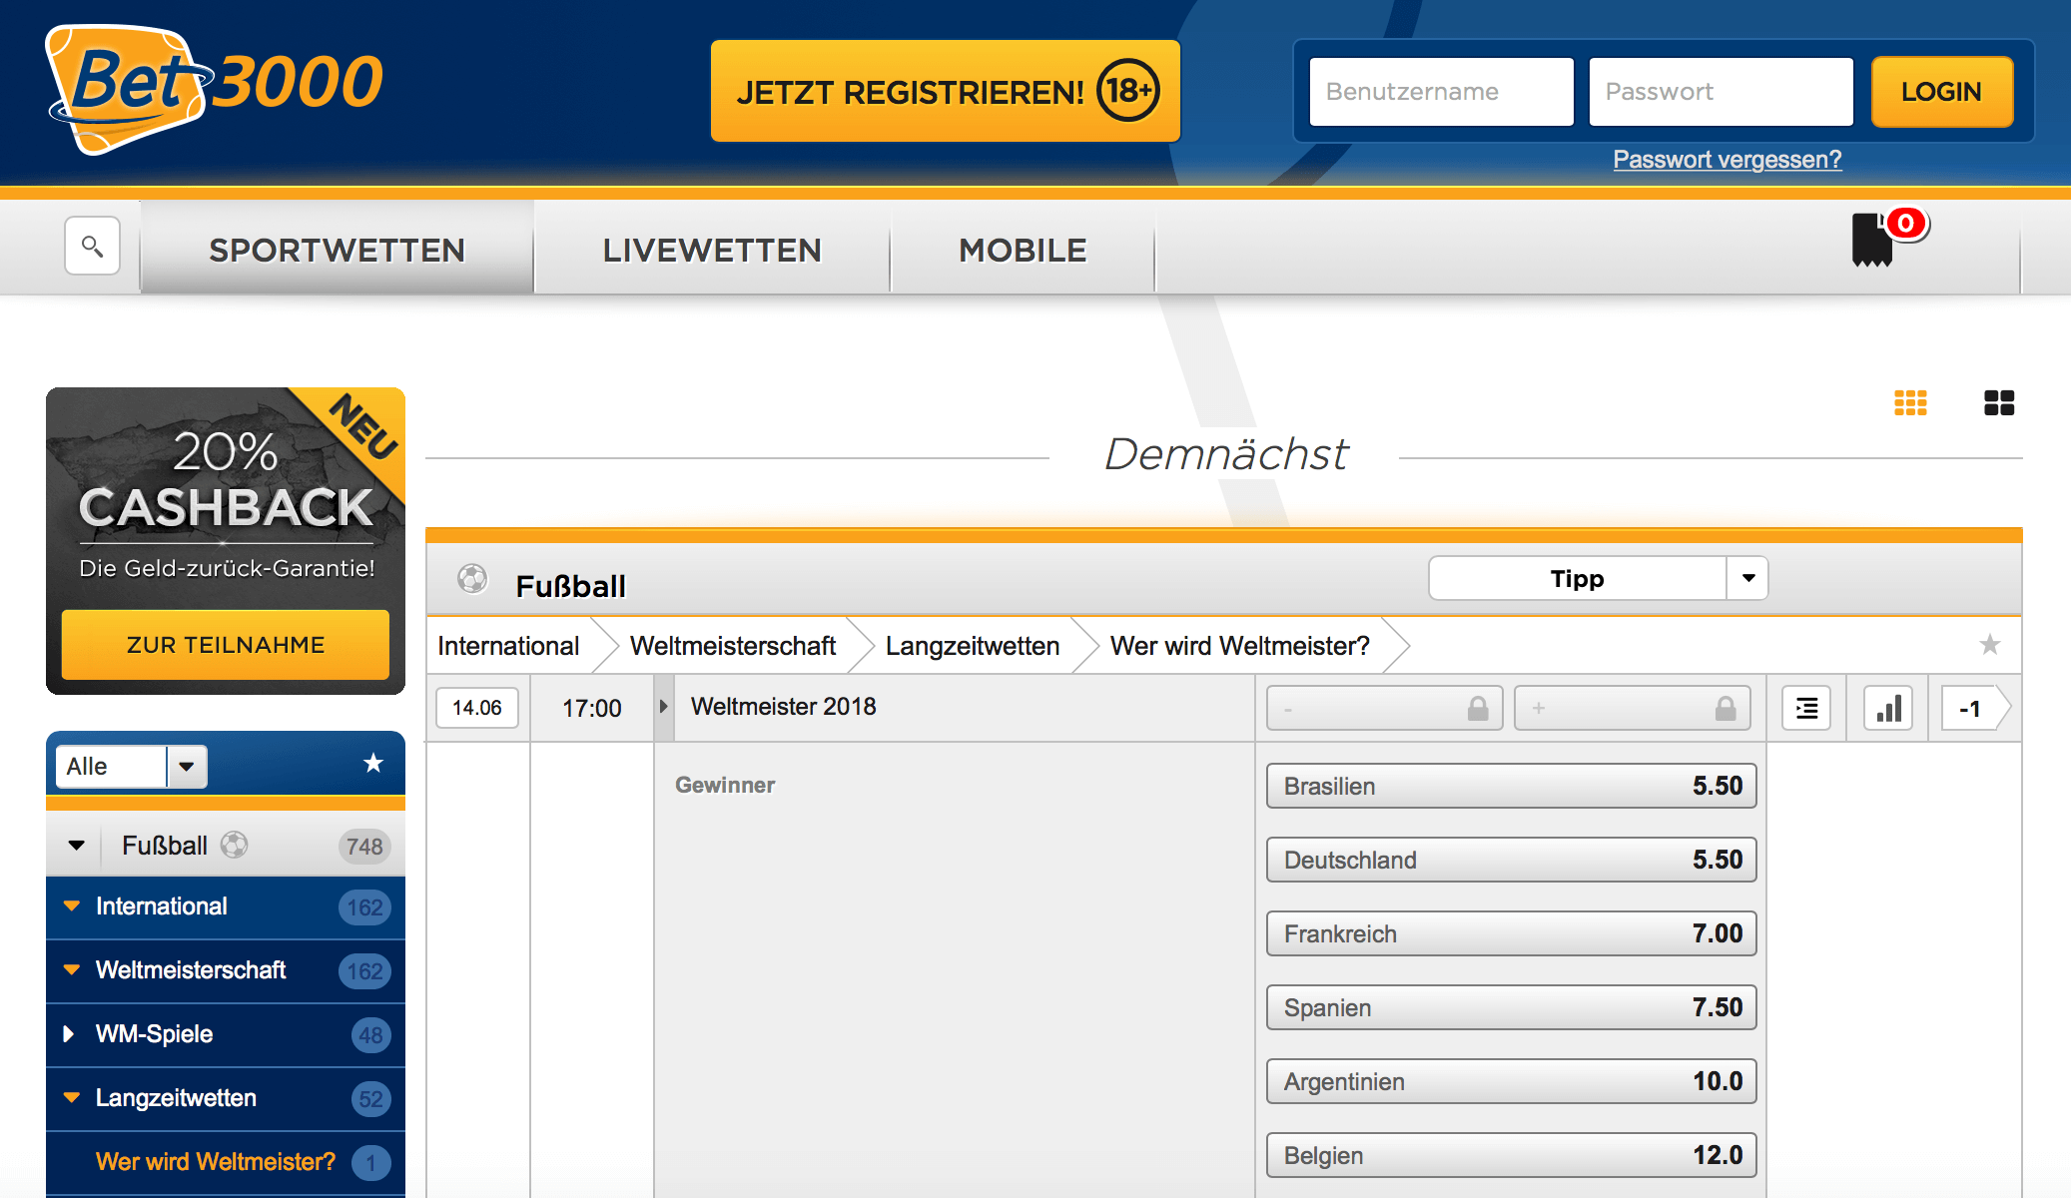Select Weltmeisterschaft breadcrumb
The height and width of the screenshot is (1198, 2071).
733,646
